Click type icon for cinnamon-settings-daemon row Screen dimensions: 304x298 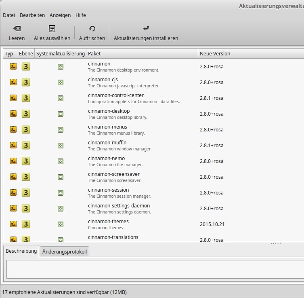point(13,208)
